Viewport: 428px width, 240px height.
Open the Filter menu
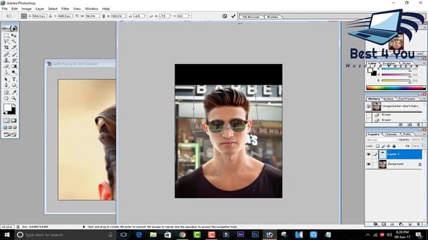pos(66,9)
